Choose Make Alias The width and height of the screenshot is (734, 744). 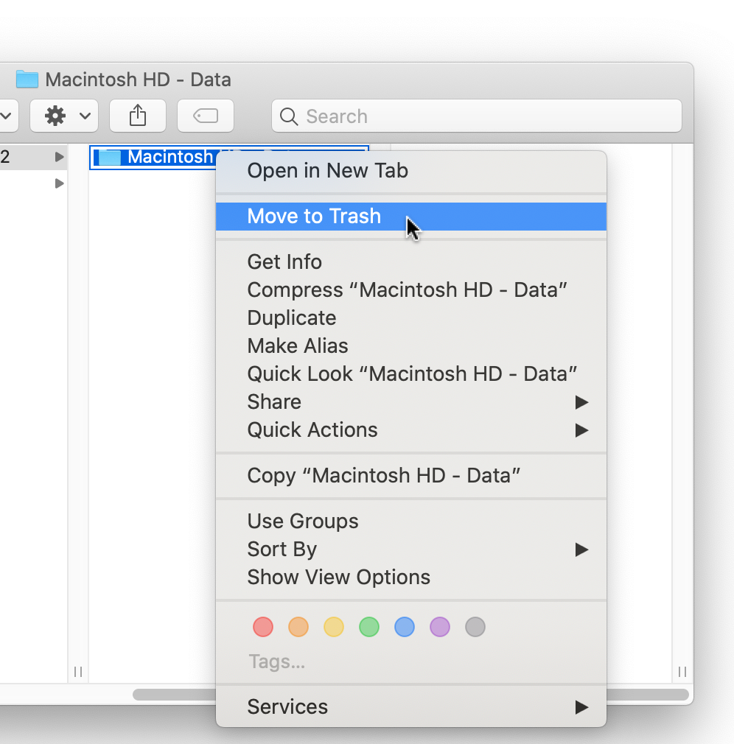click(x=411, y=346)
